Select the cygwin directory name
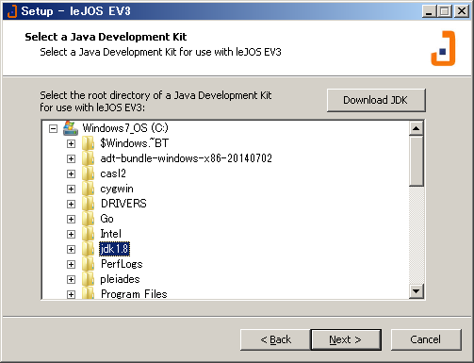 tap(117, 189)
